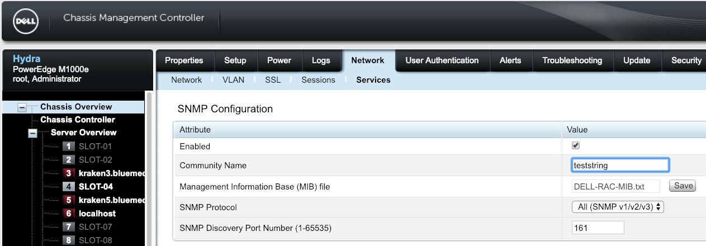Click the slot 1 number icon
The height and width of the screenshot is (246, 706).
69,146
